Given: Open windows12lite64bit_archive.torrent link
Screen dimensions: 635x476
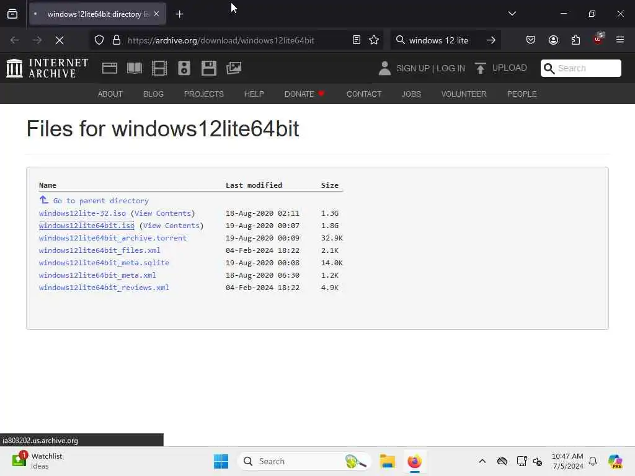Looking at the screenshot, I should [113, 238].
